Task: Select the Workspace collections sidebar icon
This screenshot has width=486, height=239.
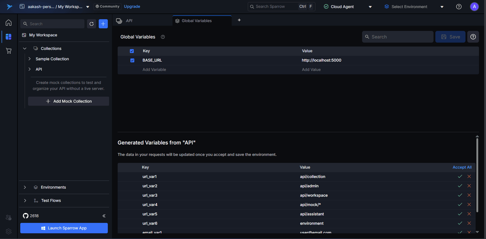Action: pyautogui.click(x=9, y=37)
